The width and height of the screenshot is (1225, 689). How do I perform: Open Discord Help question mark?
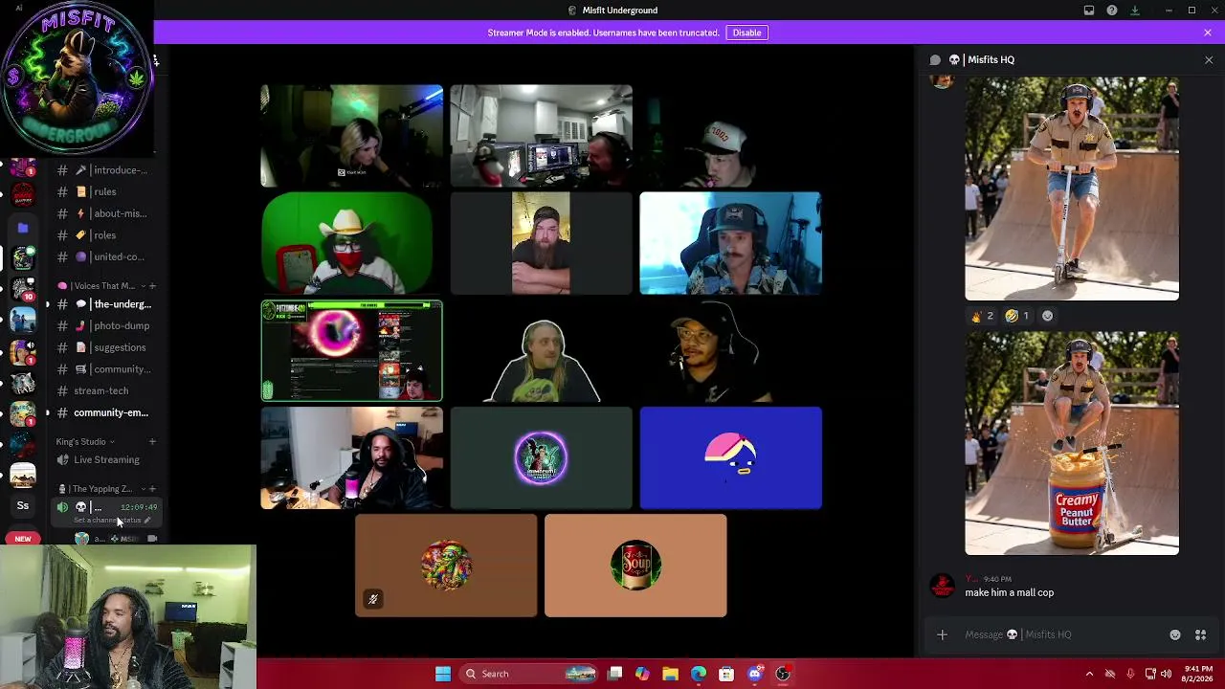pyautogui.click(x=1112, y=11)
